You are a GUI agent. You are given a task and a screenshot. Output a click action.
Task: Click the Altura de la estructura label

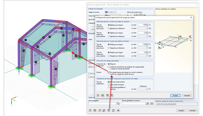(x=135, y=12)
